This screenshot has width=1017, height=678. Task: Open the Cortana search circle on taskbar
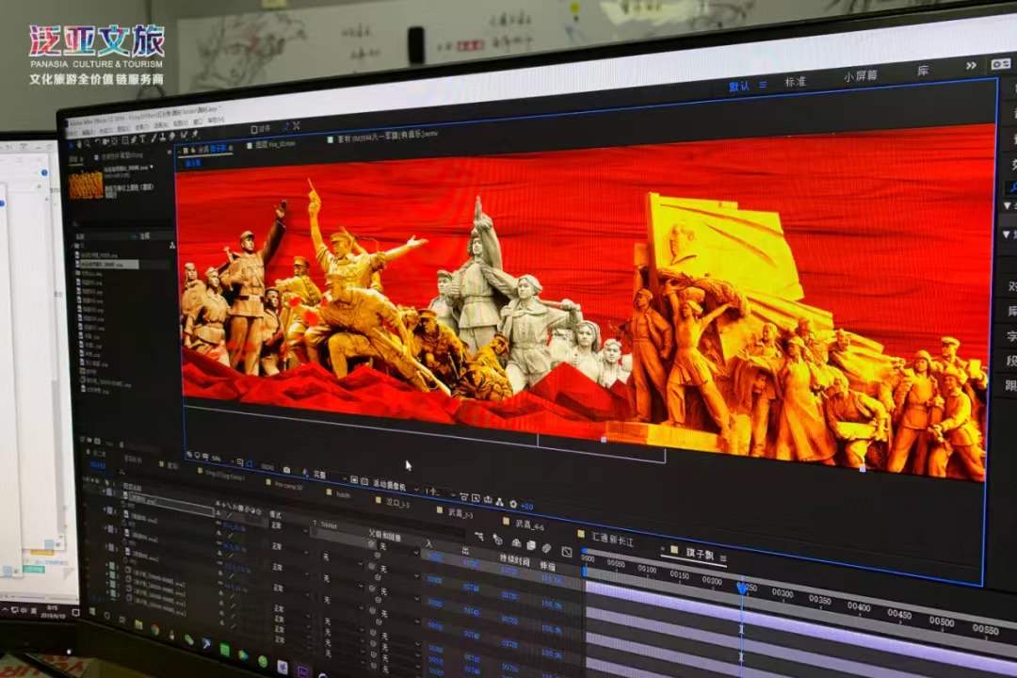pyautogui.click(x=107, y=616)
